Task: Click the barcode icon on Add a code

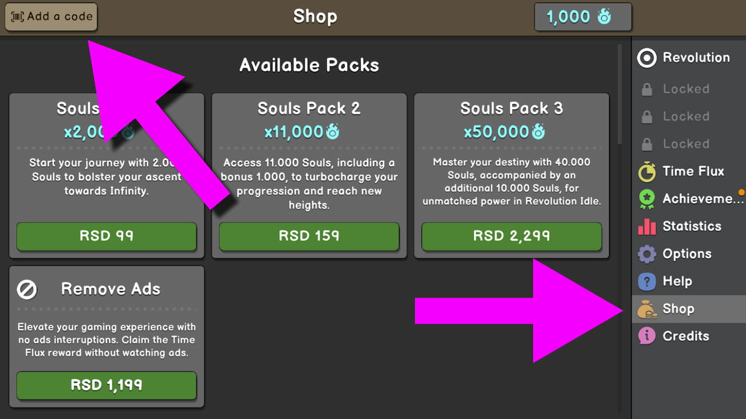Action: pos(19,17)
